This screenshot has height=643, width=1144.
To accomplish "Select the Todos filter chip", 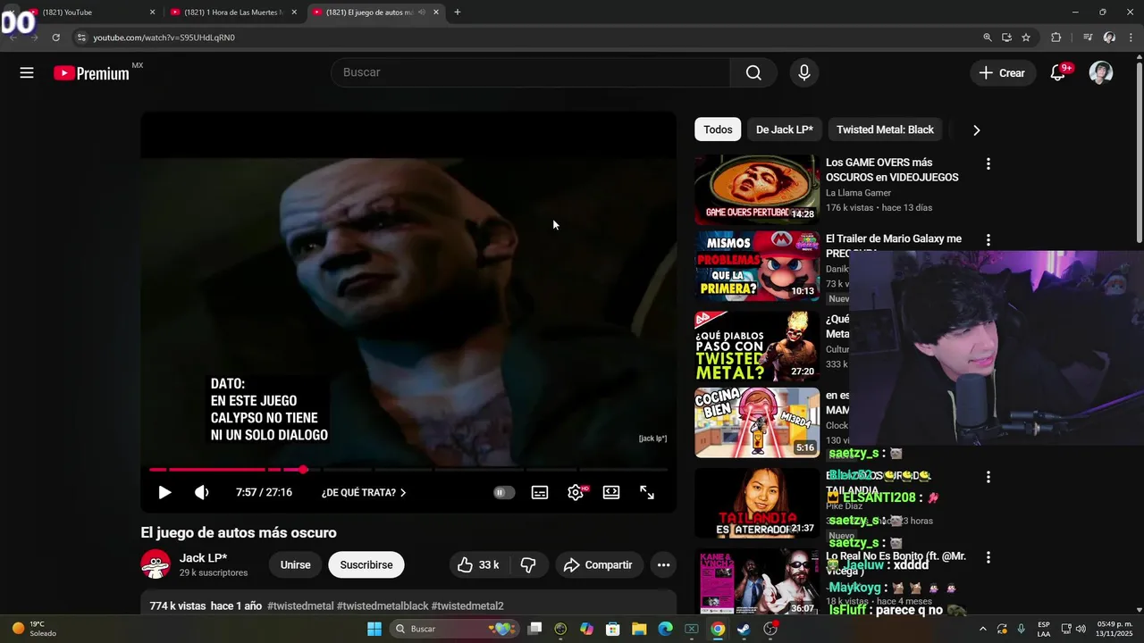I will [718, 129].
